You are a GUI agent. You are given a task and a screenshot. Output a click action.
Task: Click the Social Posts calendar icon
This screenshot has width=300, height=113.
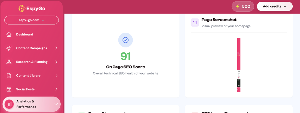pyautogui.click(x=9, y=89)
